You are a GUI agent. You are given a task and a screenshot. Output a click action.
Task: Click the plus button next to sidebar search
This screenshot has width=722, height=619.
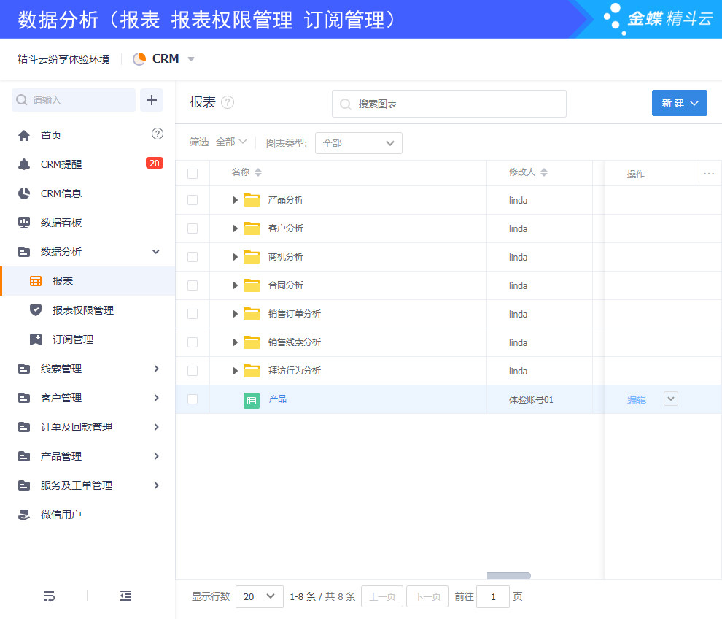pyautogui.click(x=152, y=100)
